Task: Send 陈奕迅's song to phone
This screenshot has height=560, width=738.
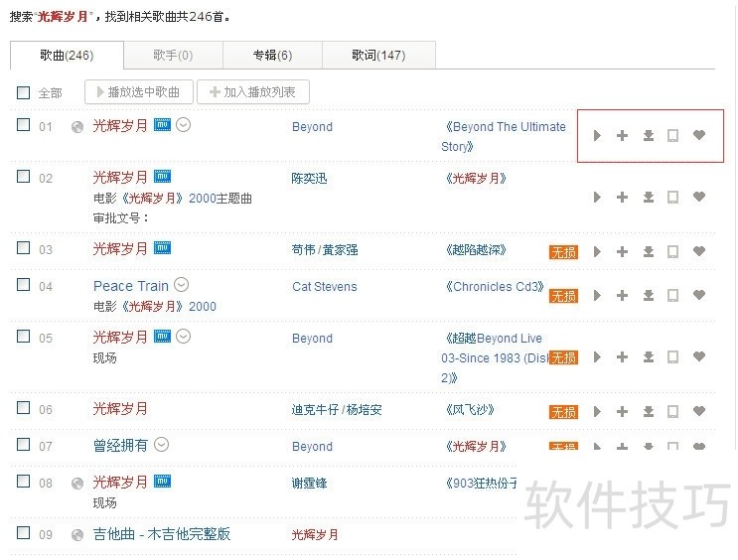Action: [x=673, y=198]
